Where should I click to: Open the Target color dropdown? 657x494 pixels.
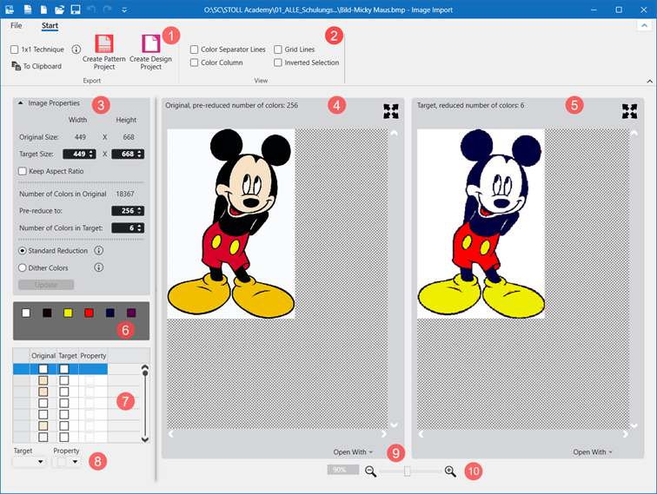tap(29, 463)
